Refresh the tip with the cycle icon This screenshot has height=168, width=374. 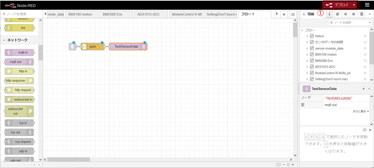(364, 130)
